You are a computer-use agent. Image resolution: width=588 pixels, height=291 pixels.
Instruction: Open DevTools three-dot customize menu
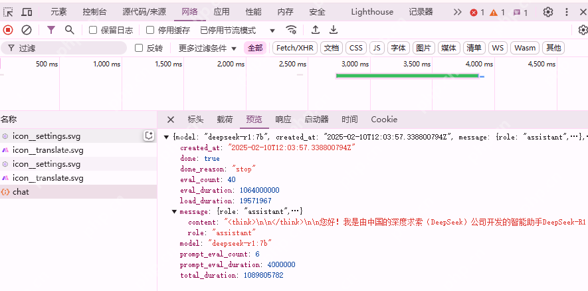pyautogui.click(x=567, y=12)
